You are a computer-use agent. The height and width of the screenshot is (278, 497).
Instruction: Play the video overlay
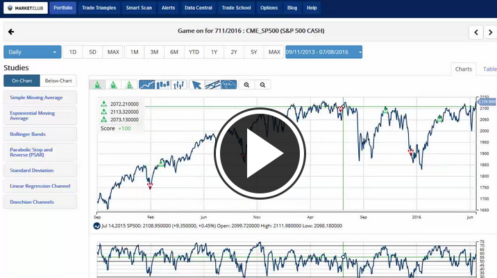[x=260, y=153]
